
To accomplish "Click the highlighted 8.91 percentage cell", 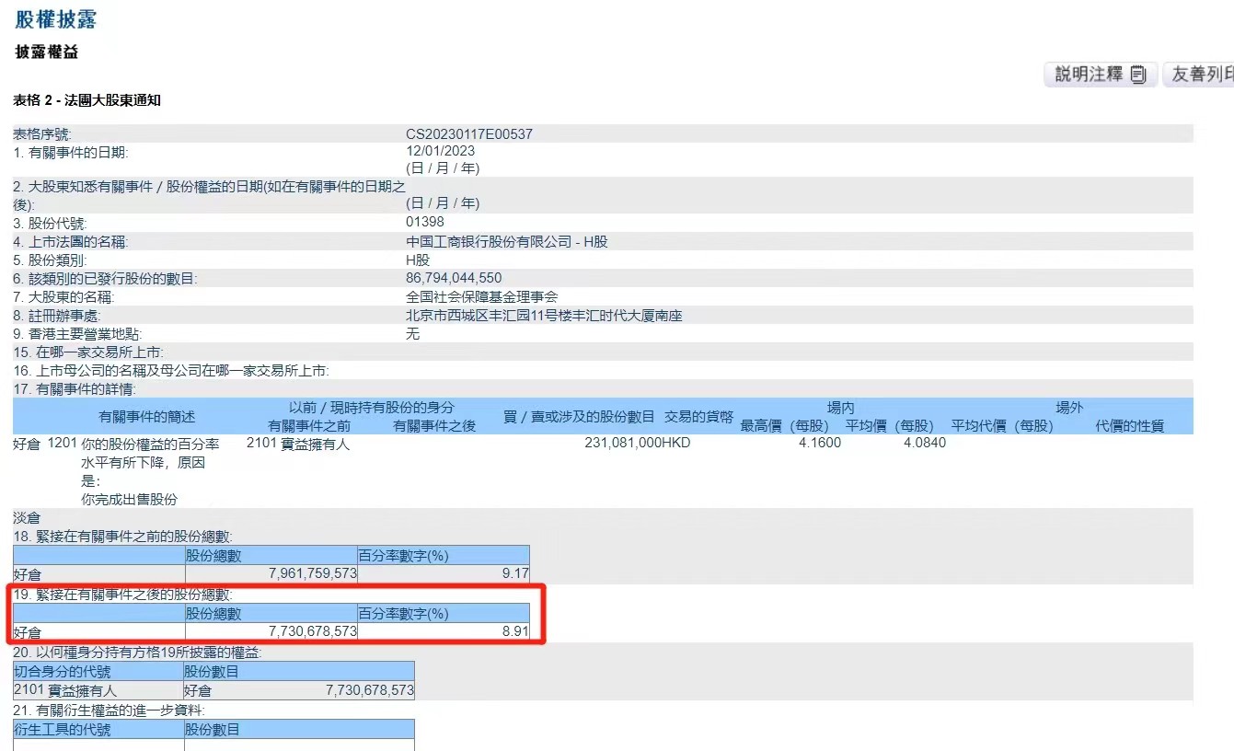I will pyautogui.click(x=444, y=631).
